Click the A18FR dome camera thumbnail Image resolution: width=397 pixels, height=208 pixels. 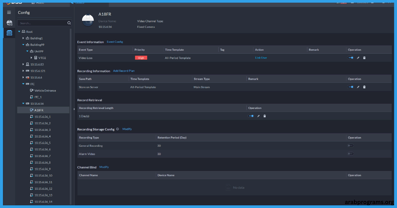click(88, 21)
